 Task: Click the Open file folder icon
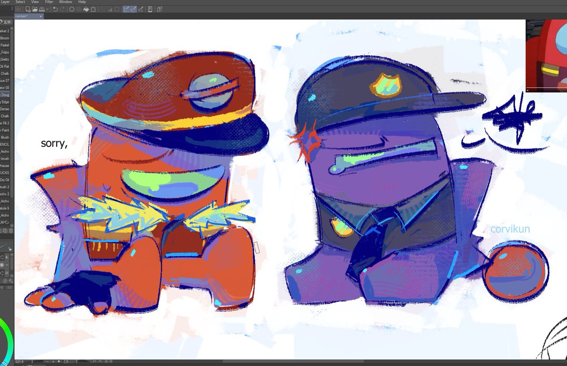(x=34, y=9)
